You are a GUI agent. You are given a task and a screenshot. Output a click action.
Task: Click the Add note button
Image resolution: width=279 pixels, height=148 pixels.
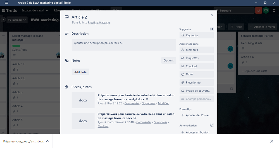(x=80, y=72)
